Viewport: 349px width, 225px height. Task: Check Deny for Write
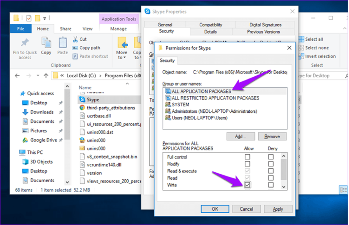tap(271, 185)
